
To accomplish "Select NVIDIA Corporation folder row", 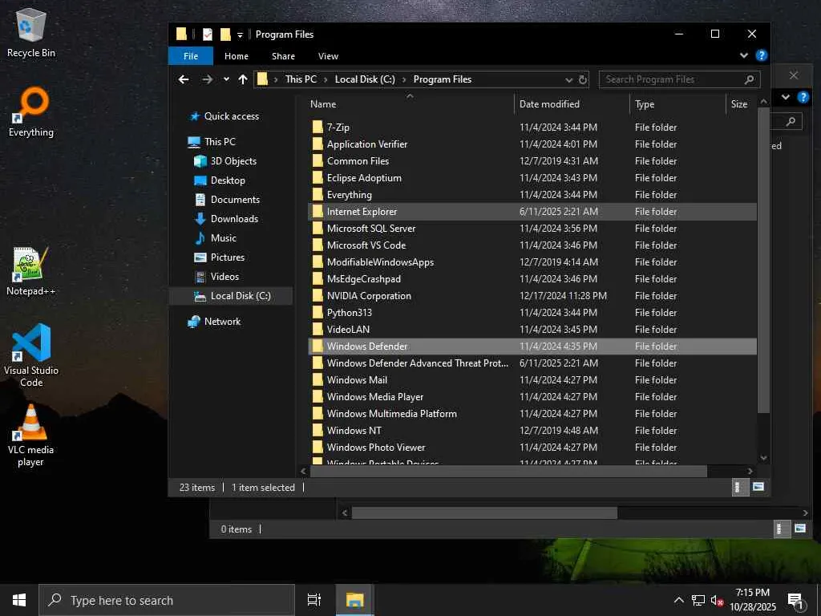I will pyautogui.click(x=533, y=295).
